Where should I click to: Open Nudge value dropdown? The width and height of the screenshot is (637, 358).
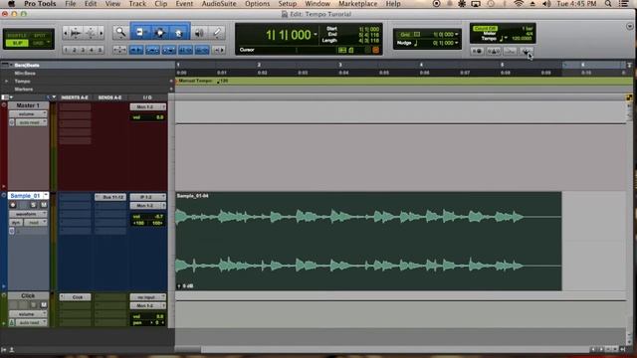(457, 43)
